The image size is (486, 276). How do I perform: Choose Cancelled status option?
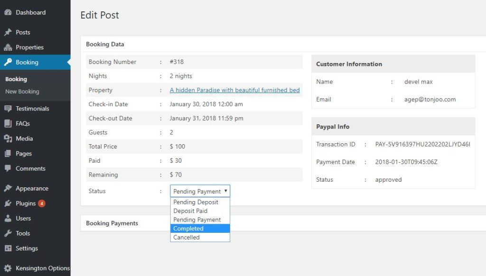[200, 237]
